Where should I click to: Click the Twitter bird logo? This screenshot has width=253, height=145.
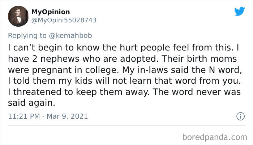click(x=239, y=12)
